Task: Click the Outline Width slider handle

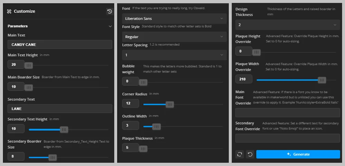Action: [x=156, y=126]
